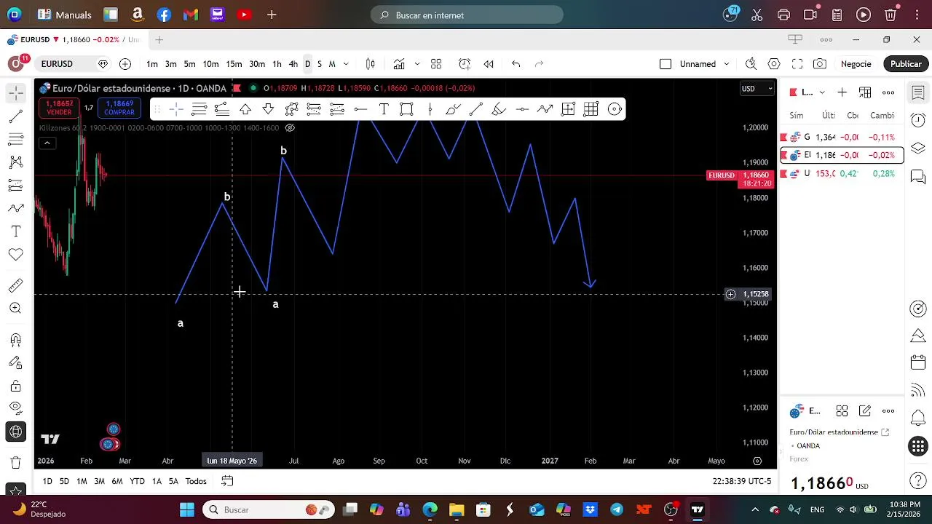932x524 pixels.
Task: Select the ruler measure tool
Action: [x=16, y=286]
